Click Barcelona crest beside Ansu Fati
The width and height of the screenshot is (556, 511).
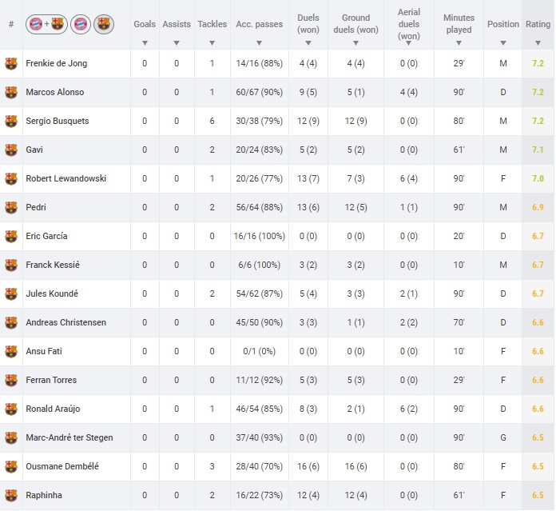pos(11,351)
